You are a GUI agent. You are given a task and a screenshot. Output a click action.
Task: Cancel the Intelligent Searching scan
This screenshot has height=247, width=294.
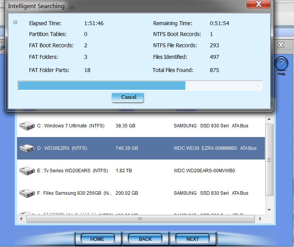pyautogui.click(x=128, y=97)
